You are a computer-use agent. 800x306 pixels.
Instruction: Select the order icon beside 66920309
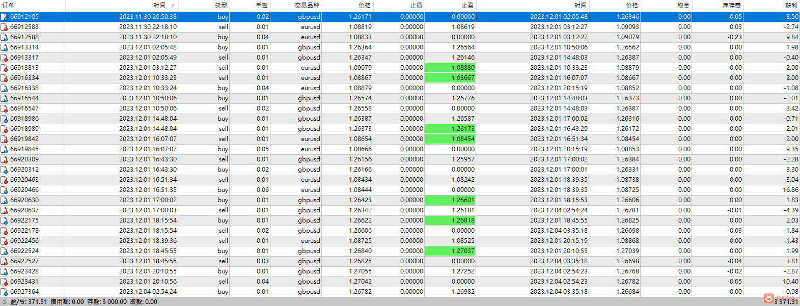coord(4,159)
